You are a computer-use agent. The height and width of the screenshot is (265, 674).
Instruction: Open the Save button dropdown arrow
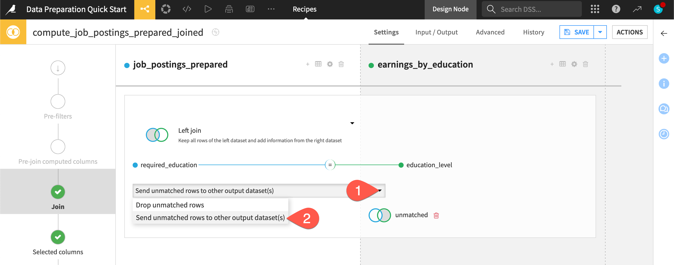coord(600,32)
